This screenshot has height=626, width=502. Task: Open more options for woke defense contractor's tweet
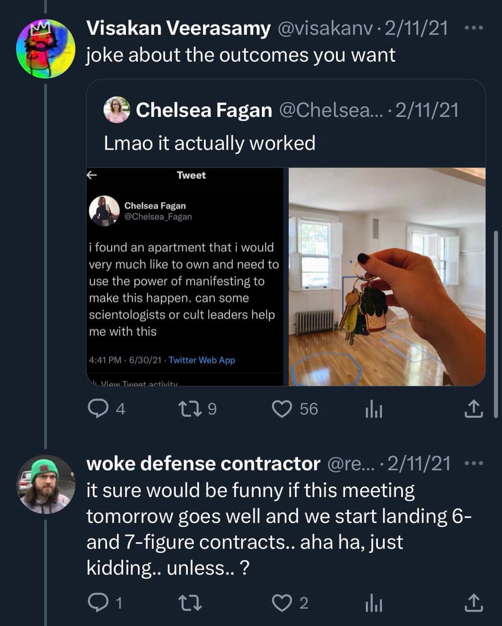tap(473, 463)
